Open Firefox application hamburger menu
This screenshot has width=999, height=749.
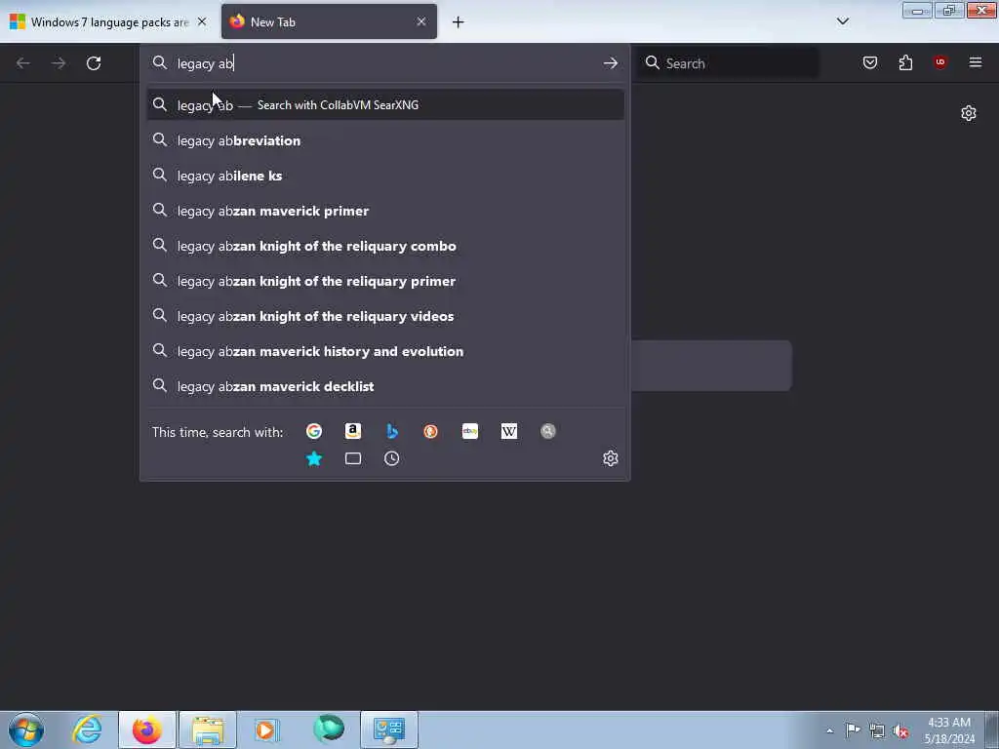(976, 62)
